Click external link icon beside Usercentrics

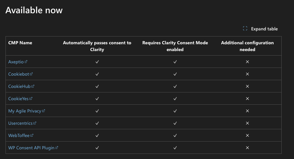click(35, 123)
